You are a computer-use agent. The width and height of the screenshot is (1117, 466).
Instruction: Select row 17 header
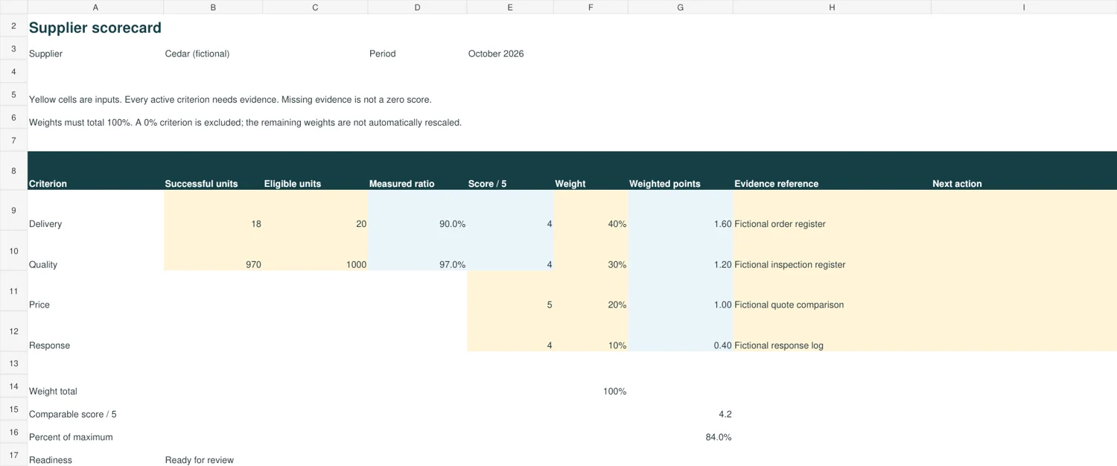13,455
